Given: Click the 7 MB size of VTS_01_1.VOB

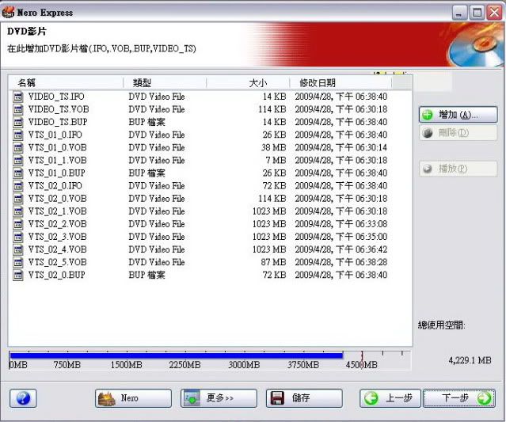Looking at the screenshot, I should (276, 161).
